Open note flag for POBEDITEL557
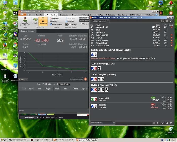The height and width of the screenshot is (142, 177). [172, 46]
